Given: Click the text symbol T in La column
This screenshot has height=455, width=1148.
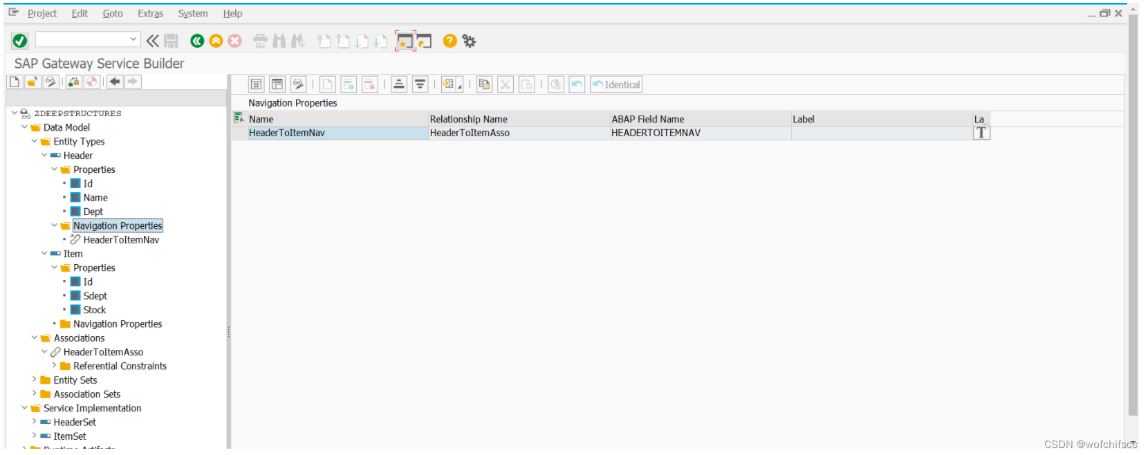Looking at the screenshot, I should pyautogui.click(x=981, y=133).
